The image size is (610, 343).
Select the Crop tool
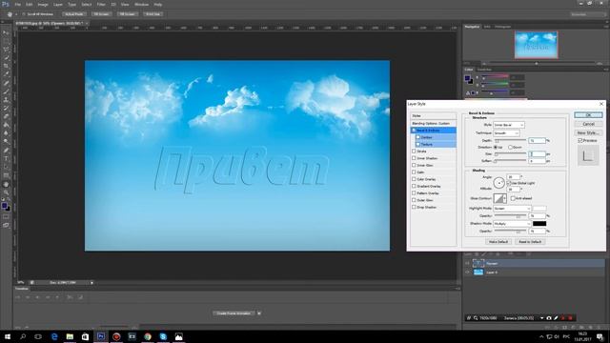6,66
